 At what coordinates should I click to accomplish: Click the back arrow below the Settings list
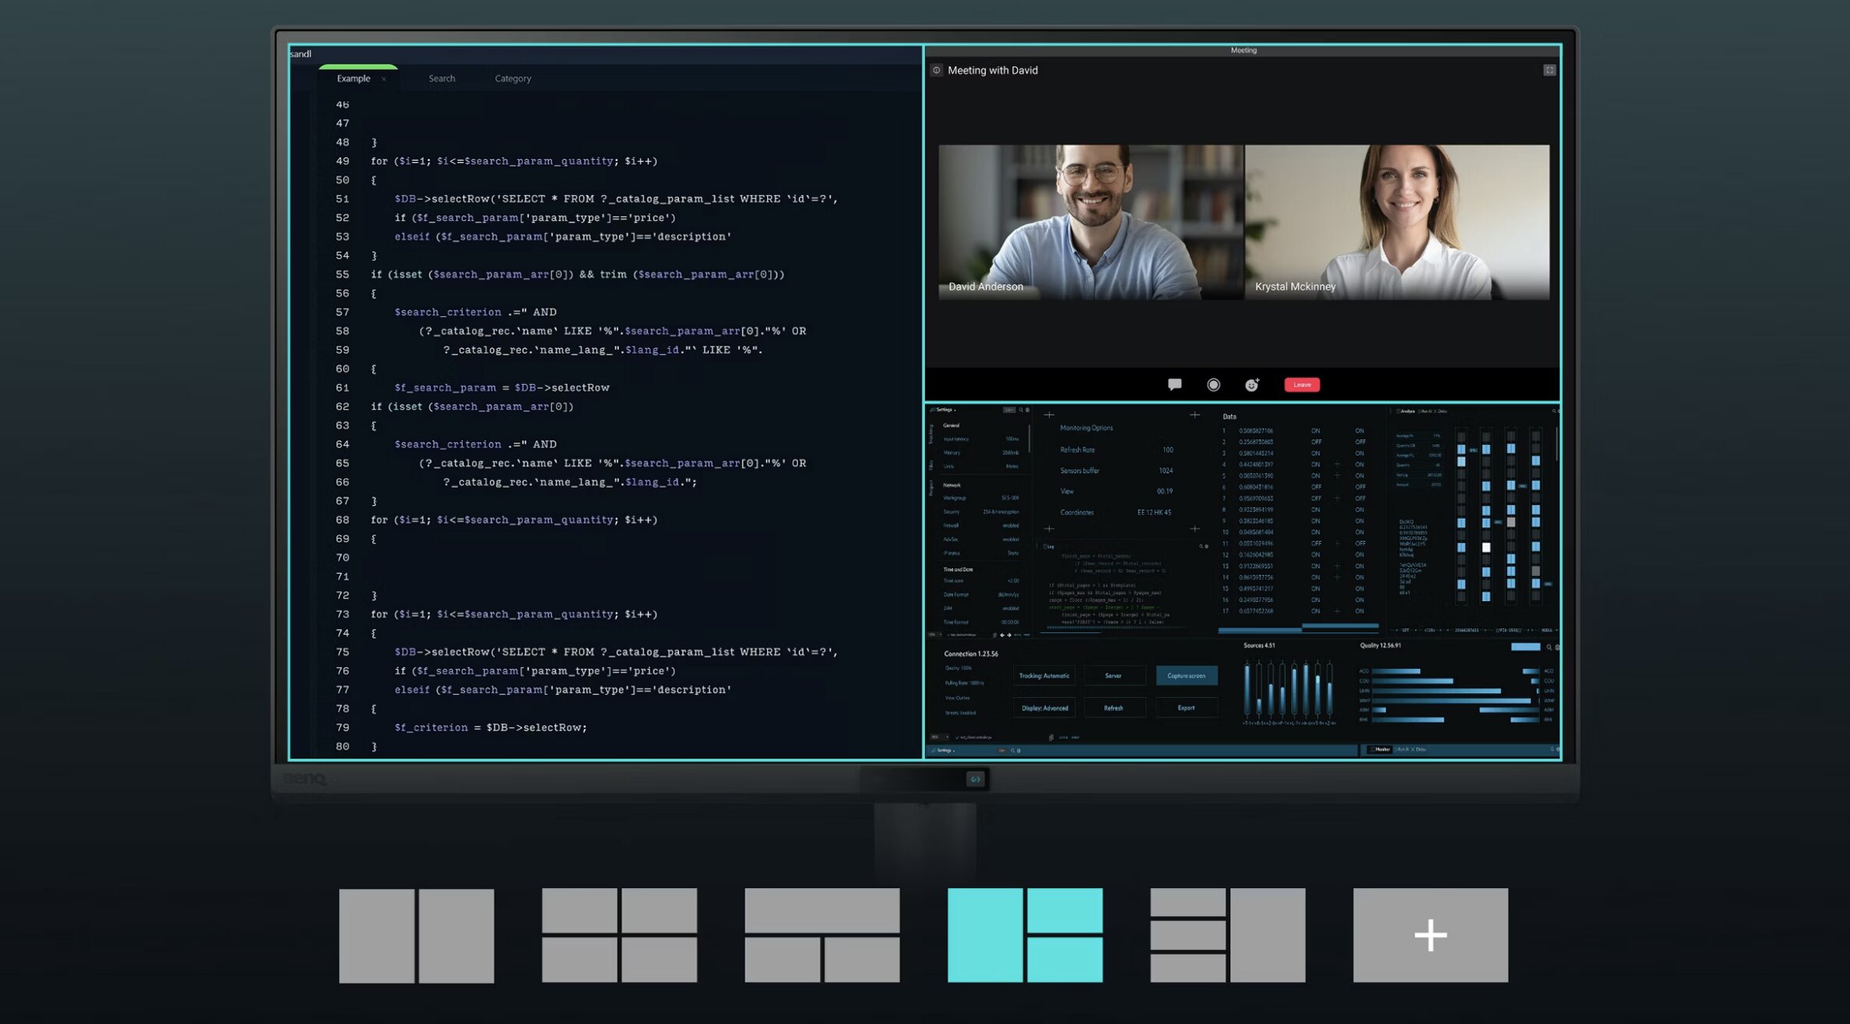1002,635
